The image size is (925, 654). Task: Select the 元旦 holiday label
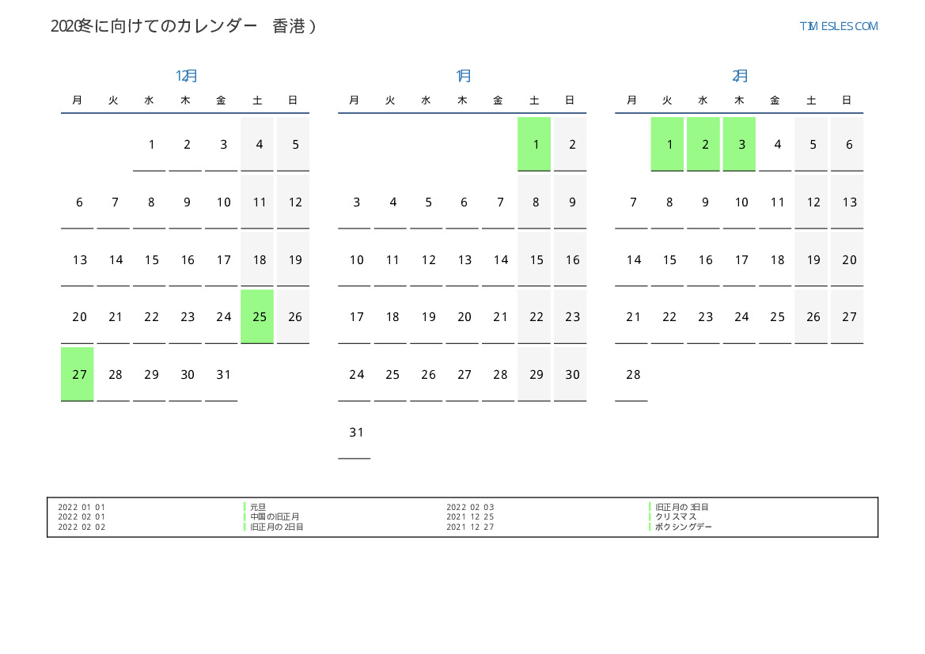pos(258,507)
